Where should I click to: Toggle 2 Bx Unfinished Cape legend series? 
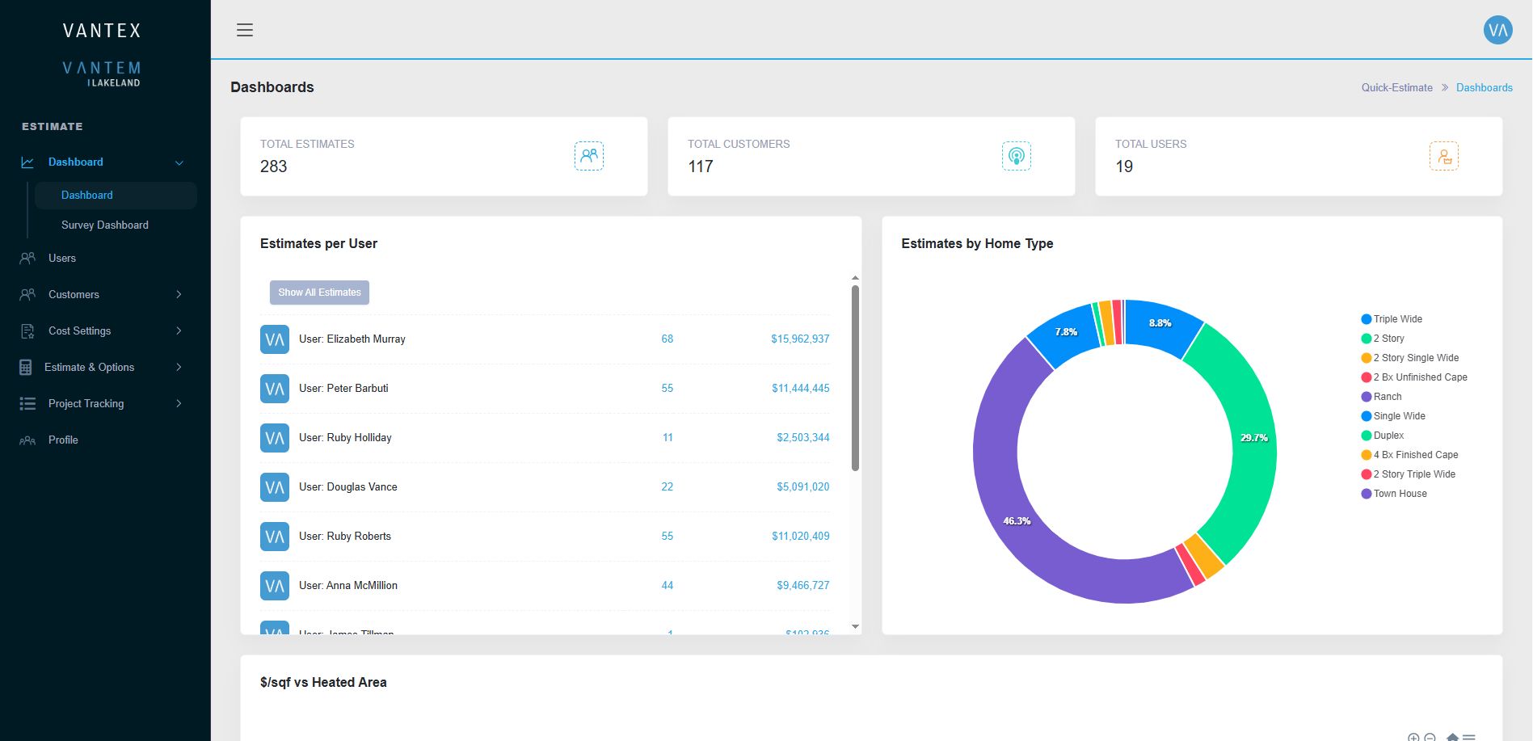[1414, 377]
